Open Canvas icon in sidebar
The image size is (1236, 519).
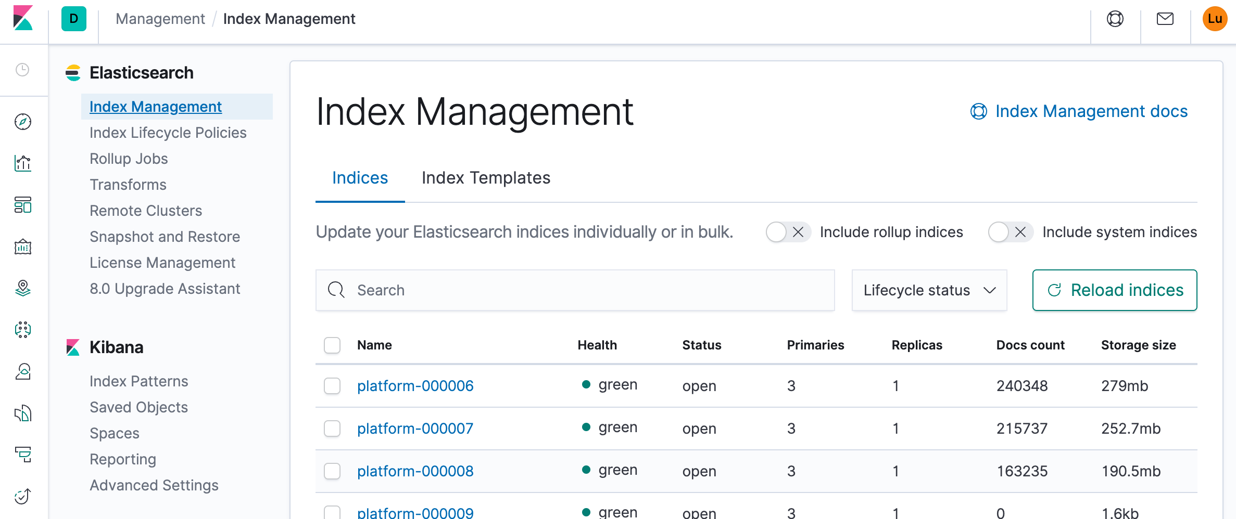(x=23, y=246)
